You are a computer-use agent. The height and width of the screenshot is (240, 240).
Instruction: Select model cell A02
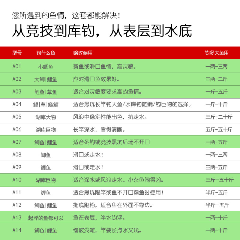17,79
